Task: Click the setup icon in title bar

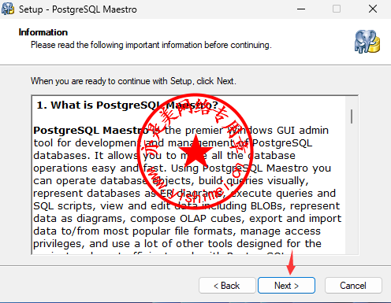Action: (8, 9)
